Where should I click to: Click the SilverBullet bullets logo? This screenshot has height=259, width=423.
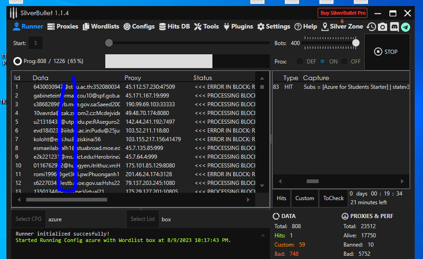click(13, 13)
